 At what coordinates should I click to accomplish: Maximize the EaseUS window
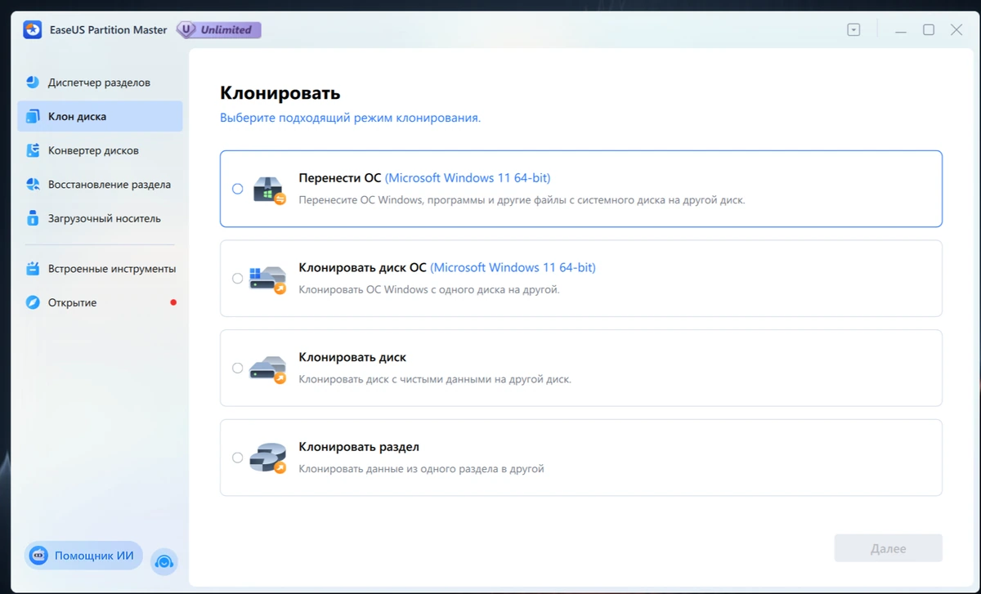929,30
